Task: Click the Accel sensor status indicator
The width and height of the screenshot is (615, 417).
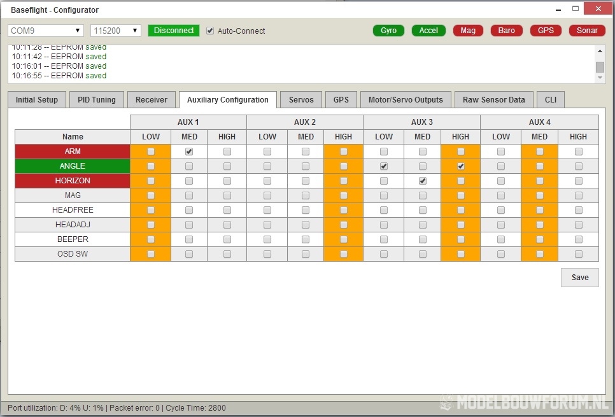Action: point(428,31)
